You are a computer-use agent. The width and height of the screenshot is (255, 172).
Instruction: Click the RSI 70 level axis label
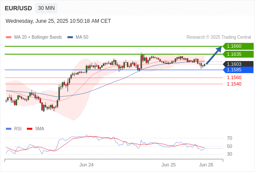click(229, 138)
